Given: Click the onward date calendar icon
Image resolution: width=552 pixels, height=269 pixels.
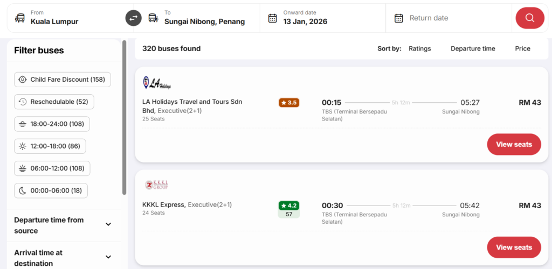Looking at the screenshot, I should (273, 18).
